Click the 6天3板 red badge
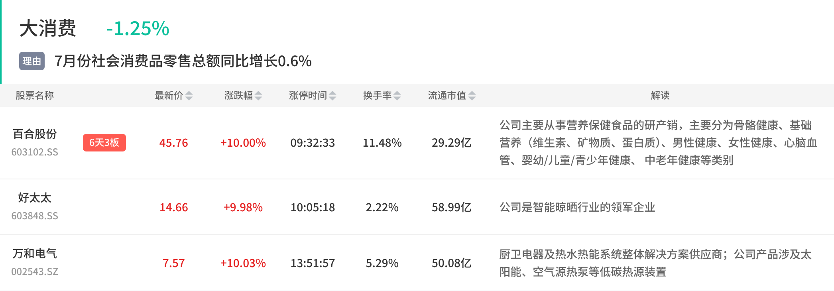This screenshot has height=291, width=834. click(104, 143)
